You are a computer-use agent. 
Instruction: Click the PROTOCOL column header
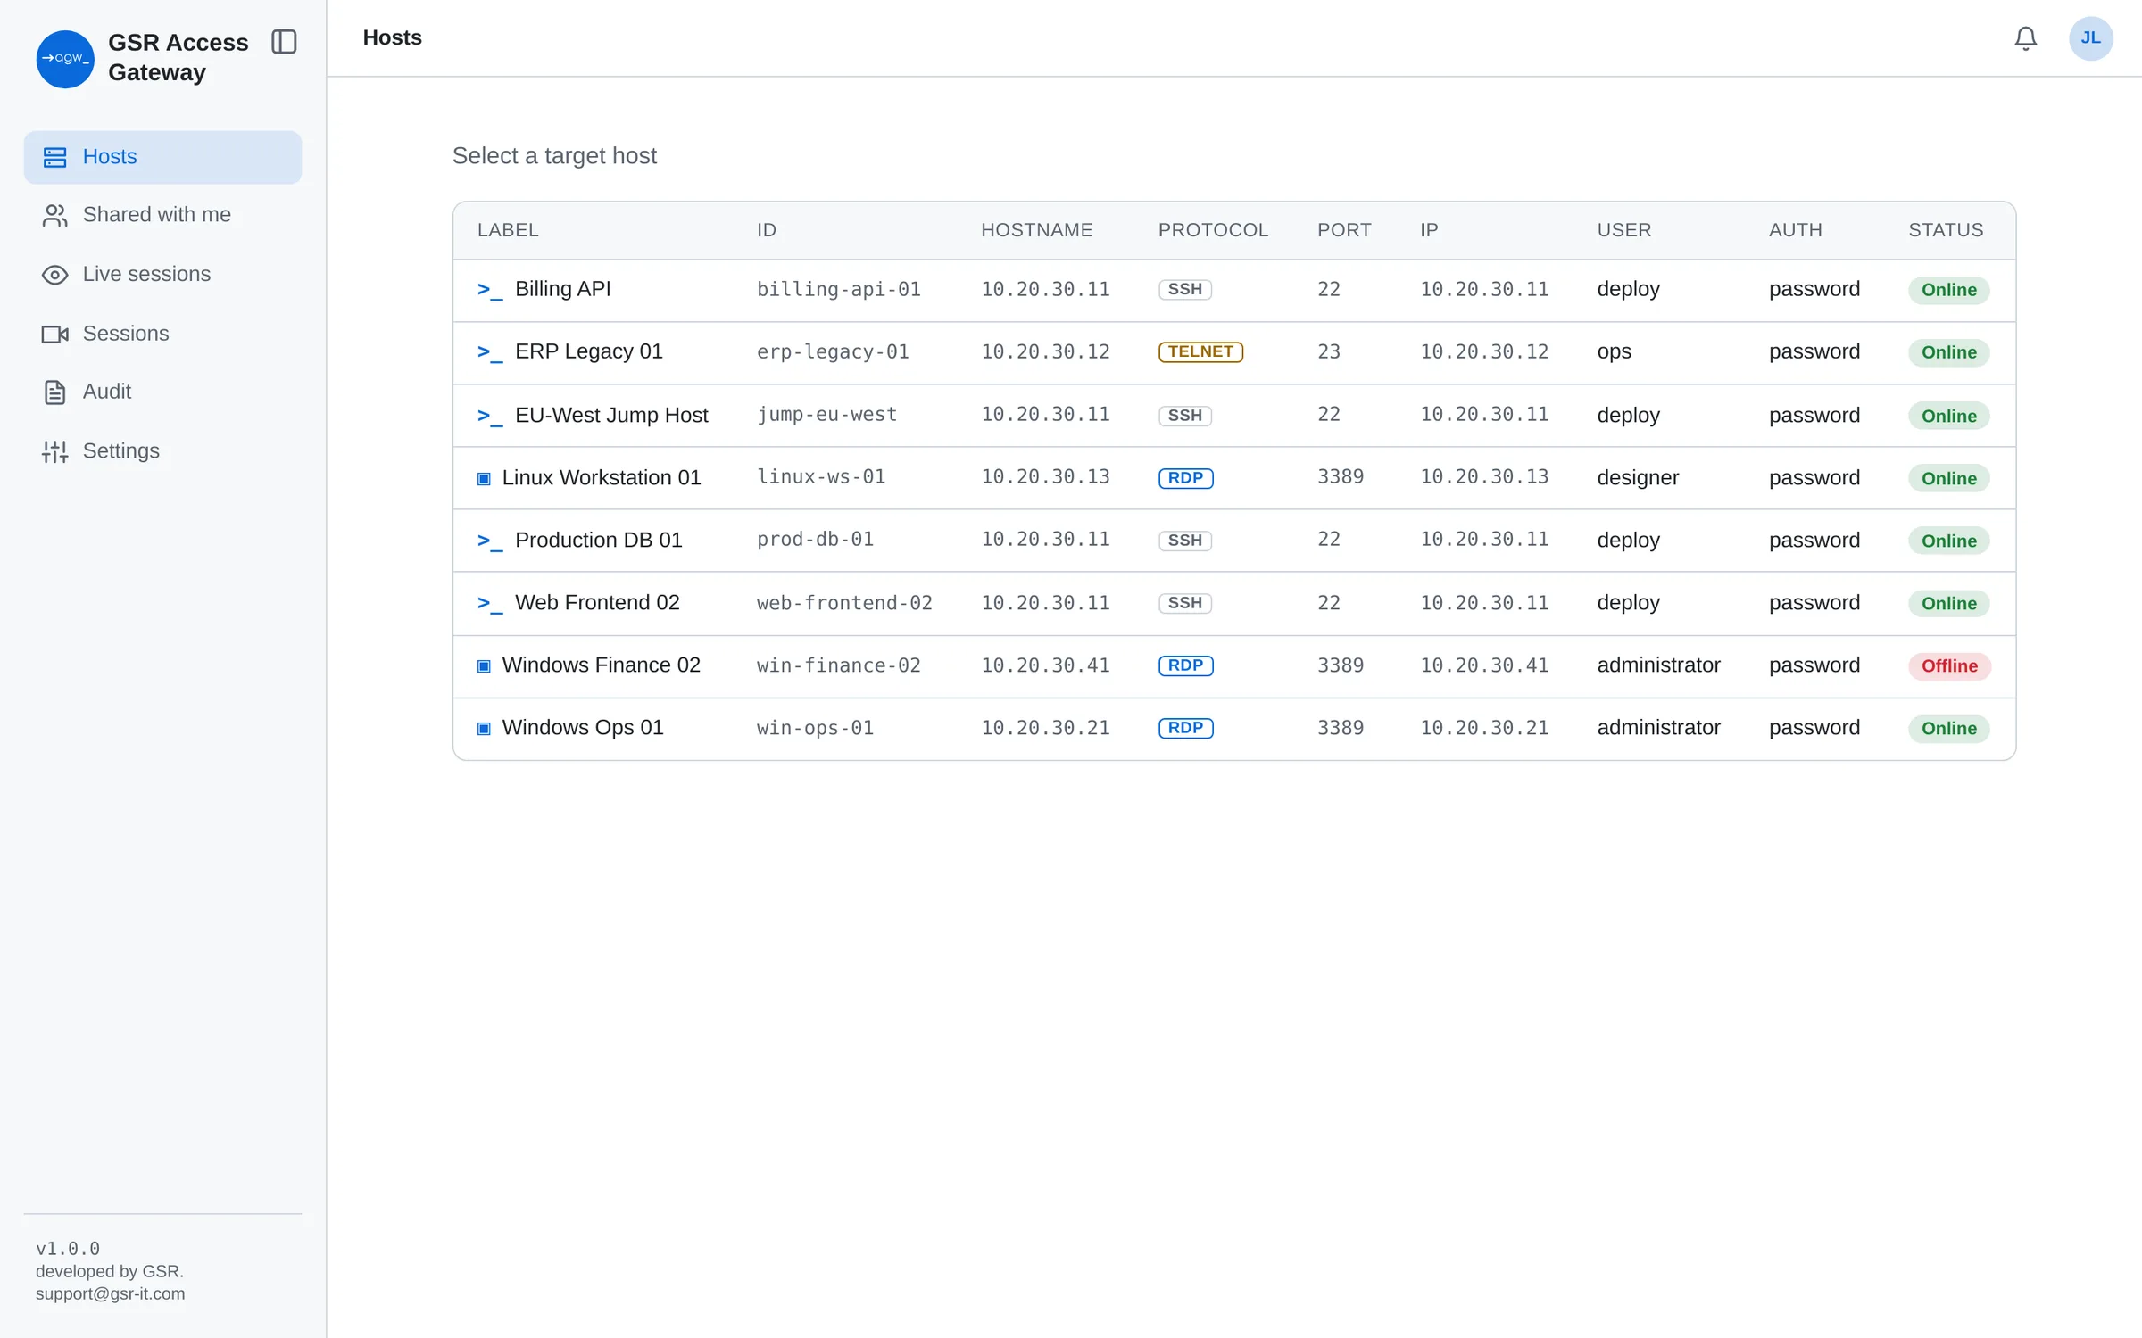point(1213,230)
